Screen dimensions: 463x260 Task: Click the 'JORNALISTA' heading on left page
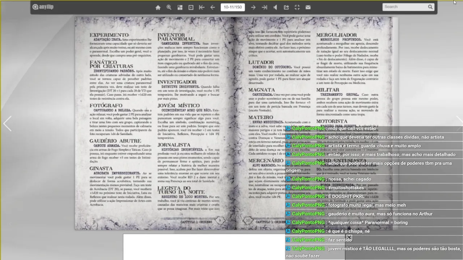click(x=174, y=145)
